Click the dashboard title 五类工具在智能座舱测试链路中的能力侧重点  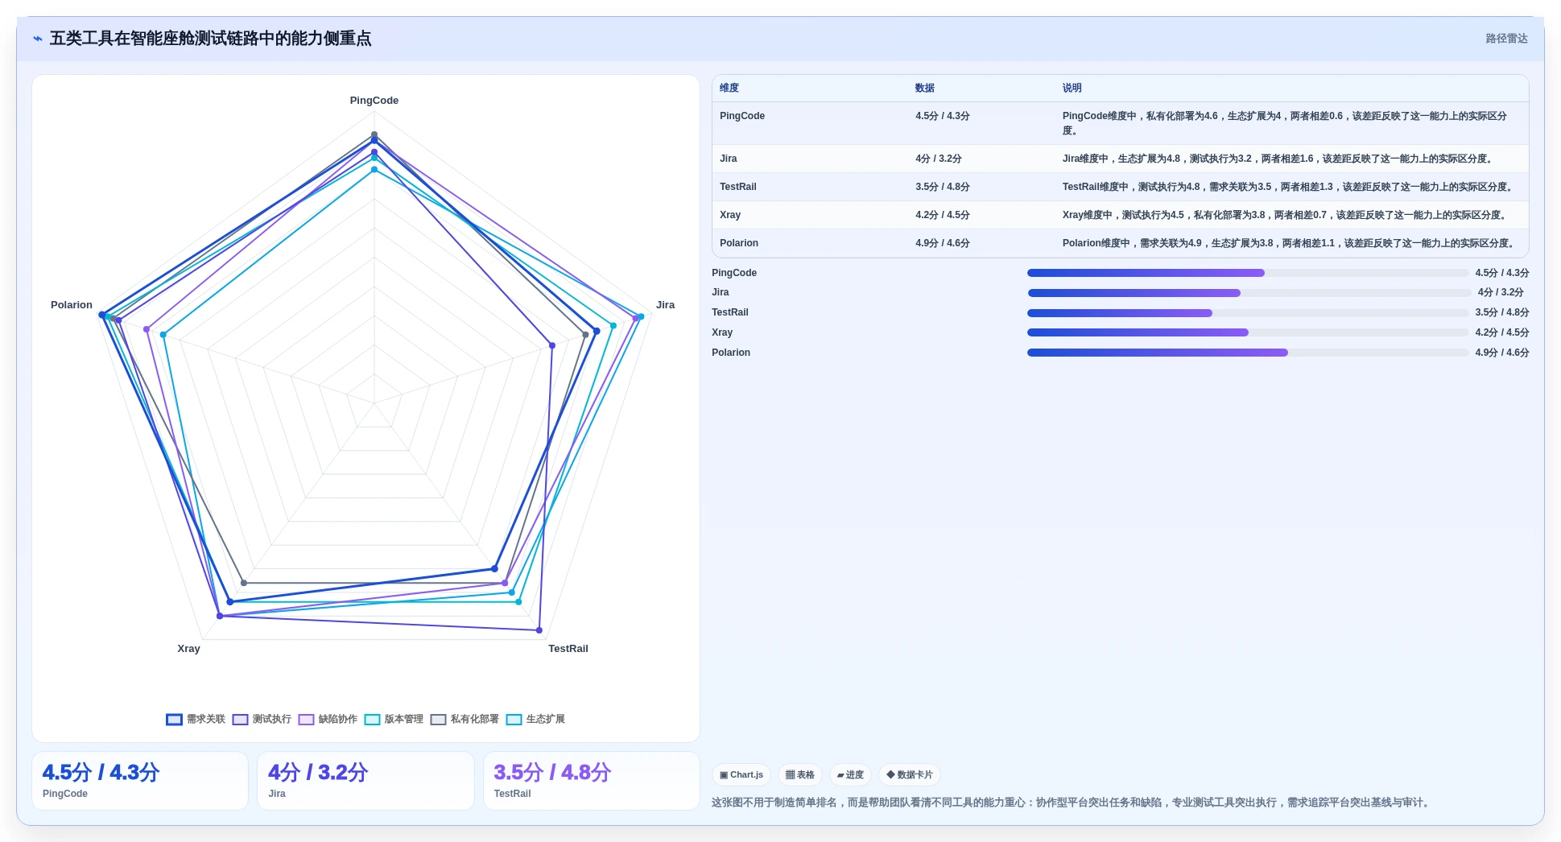click(211, 39)
